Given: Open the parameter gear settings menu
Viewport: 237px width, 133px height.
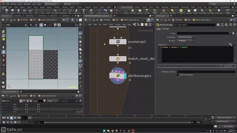Looking at the screenshot, I should 218,25.
